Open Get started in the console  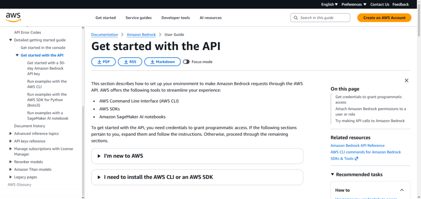(x=43, y=48)
